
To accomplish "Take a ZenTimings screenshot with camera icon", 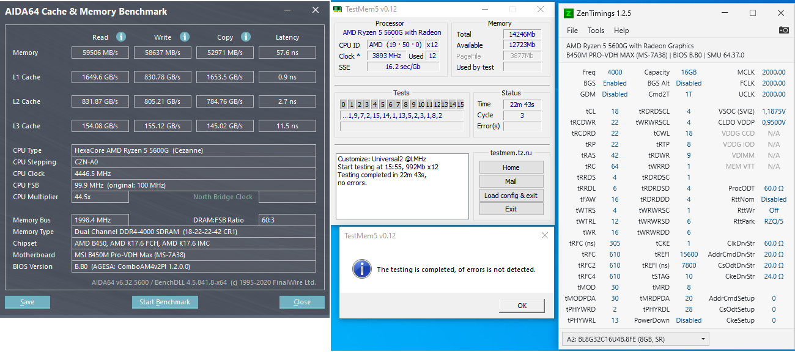I will click(x=783, y=30).
